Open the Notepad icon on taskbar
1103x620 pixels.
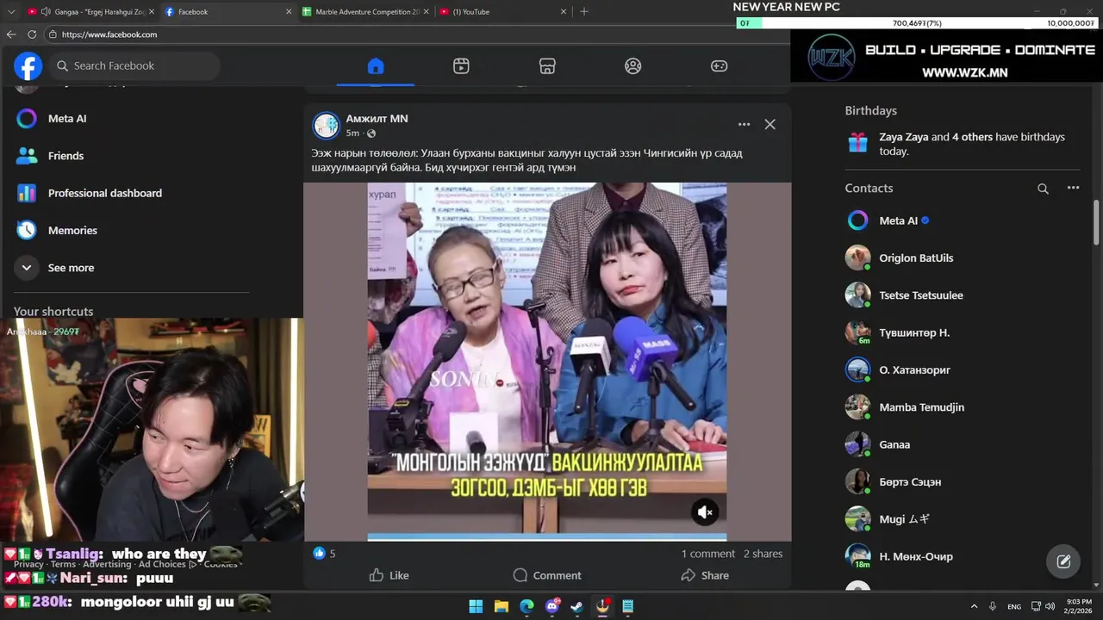(628, 606)
